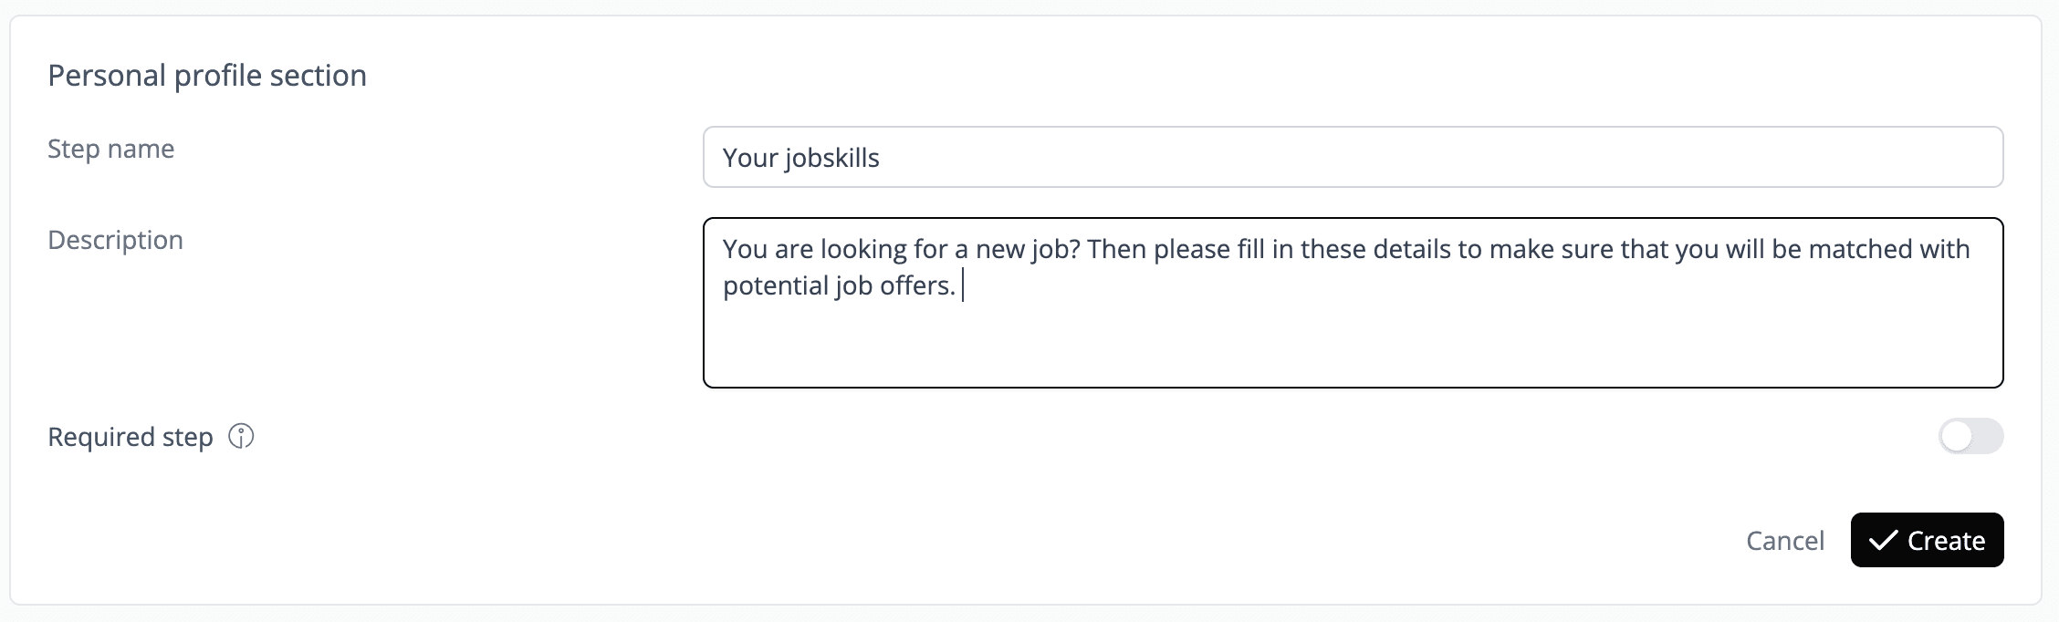Click the word "Then" in the description
The width and height of the screenshot is (2059, 622).
coord(1117,249)
